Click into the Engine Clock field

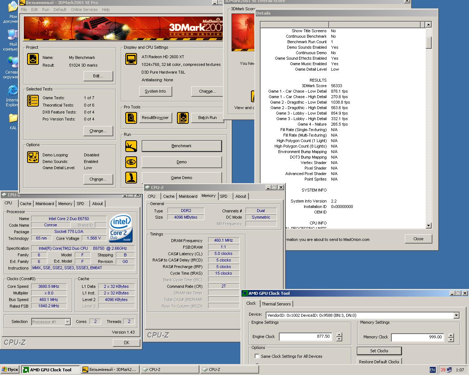tap(306, 337)
